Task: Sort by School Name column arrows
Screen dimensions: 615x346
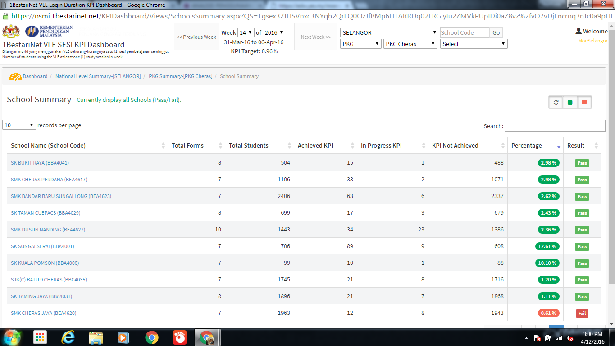Action: [x=163, y=146]
